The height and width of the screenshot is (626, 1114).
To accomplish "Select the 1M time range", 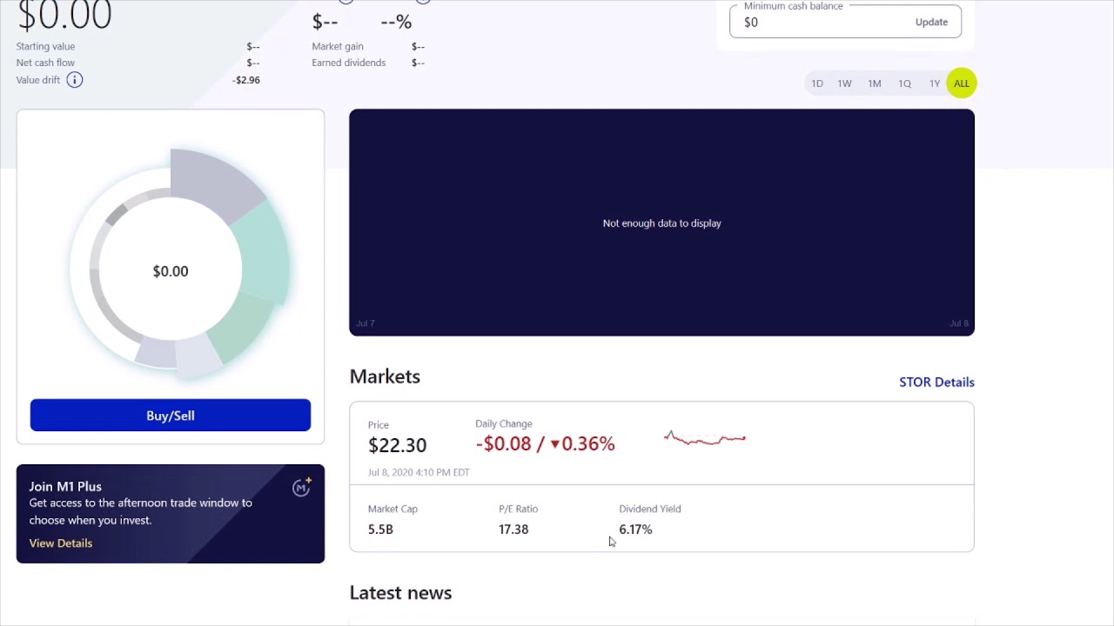I will [875, 83].
